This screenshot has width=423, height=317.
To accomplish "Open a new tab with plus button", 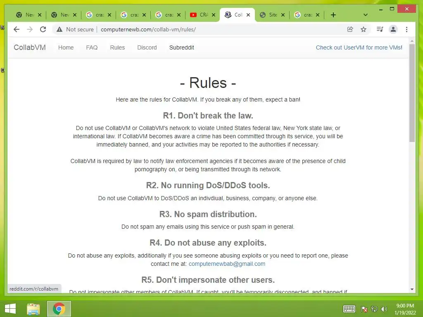I will pos(333,15).
